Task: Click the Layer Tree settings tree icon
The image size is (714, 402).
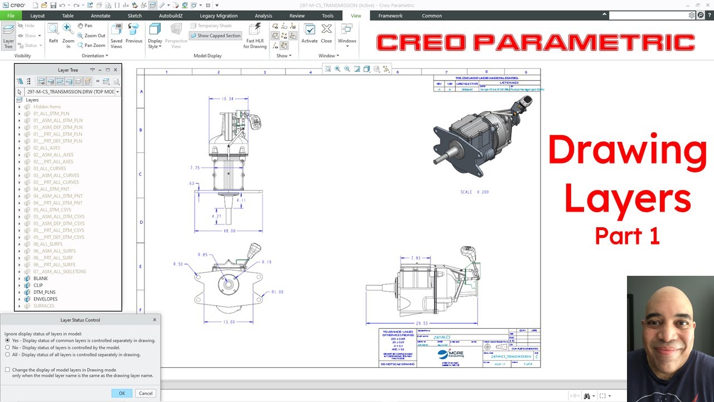Action: tap(20, 82)
